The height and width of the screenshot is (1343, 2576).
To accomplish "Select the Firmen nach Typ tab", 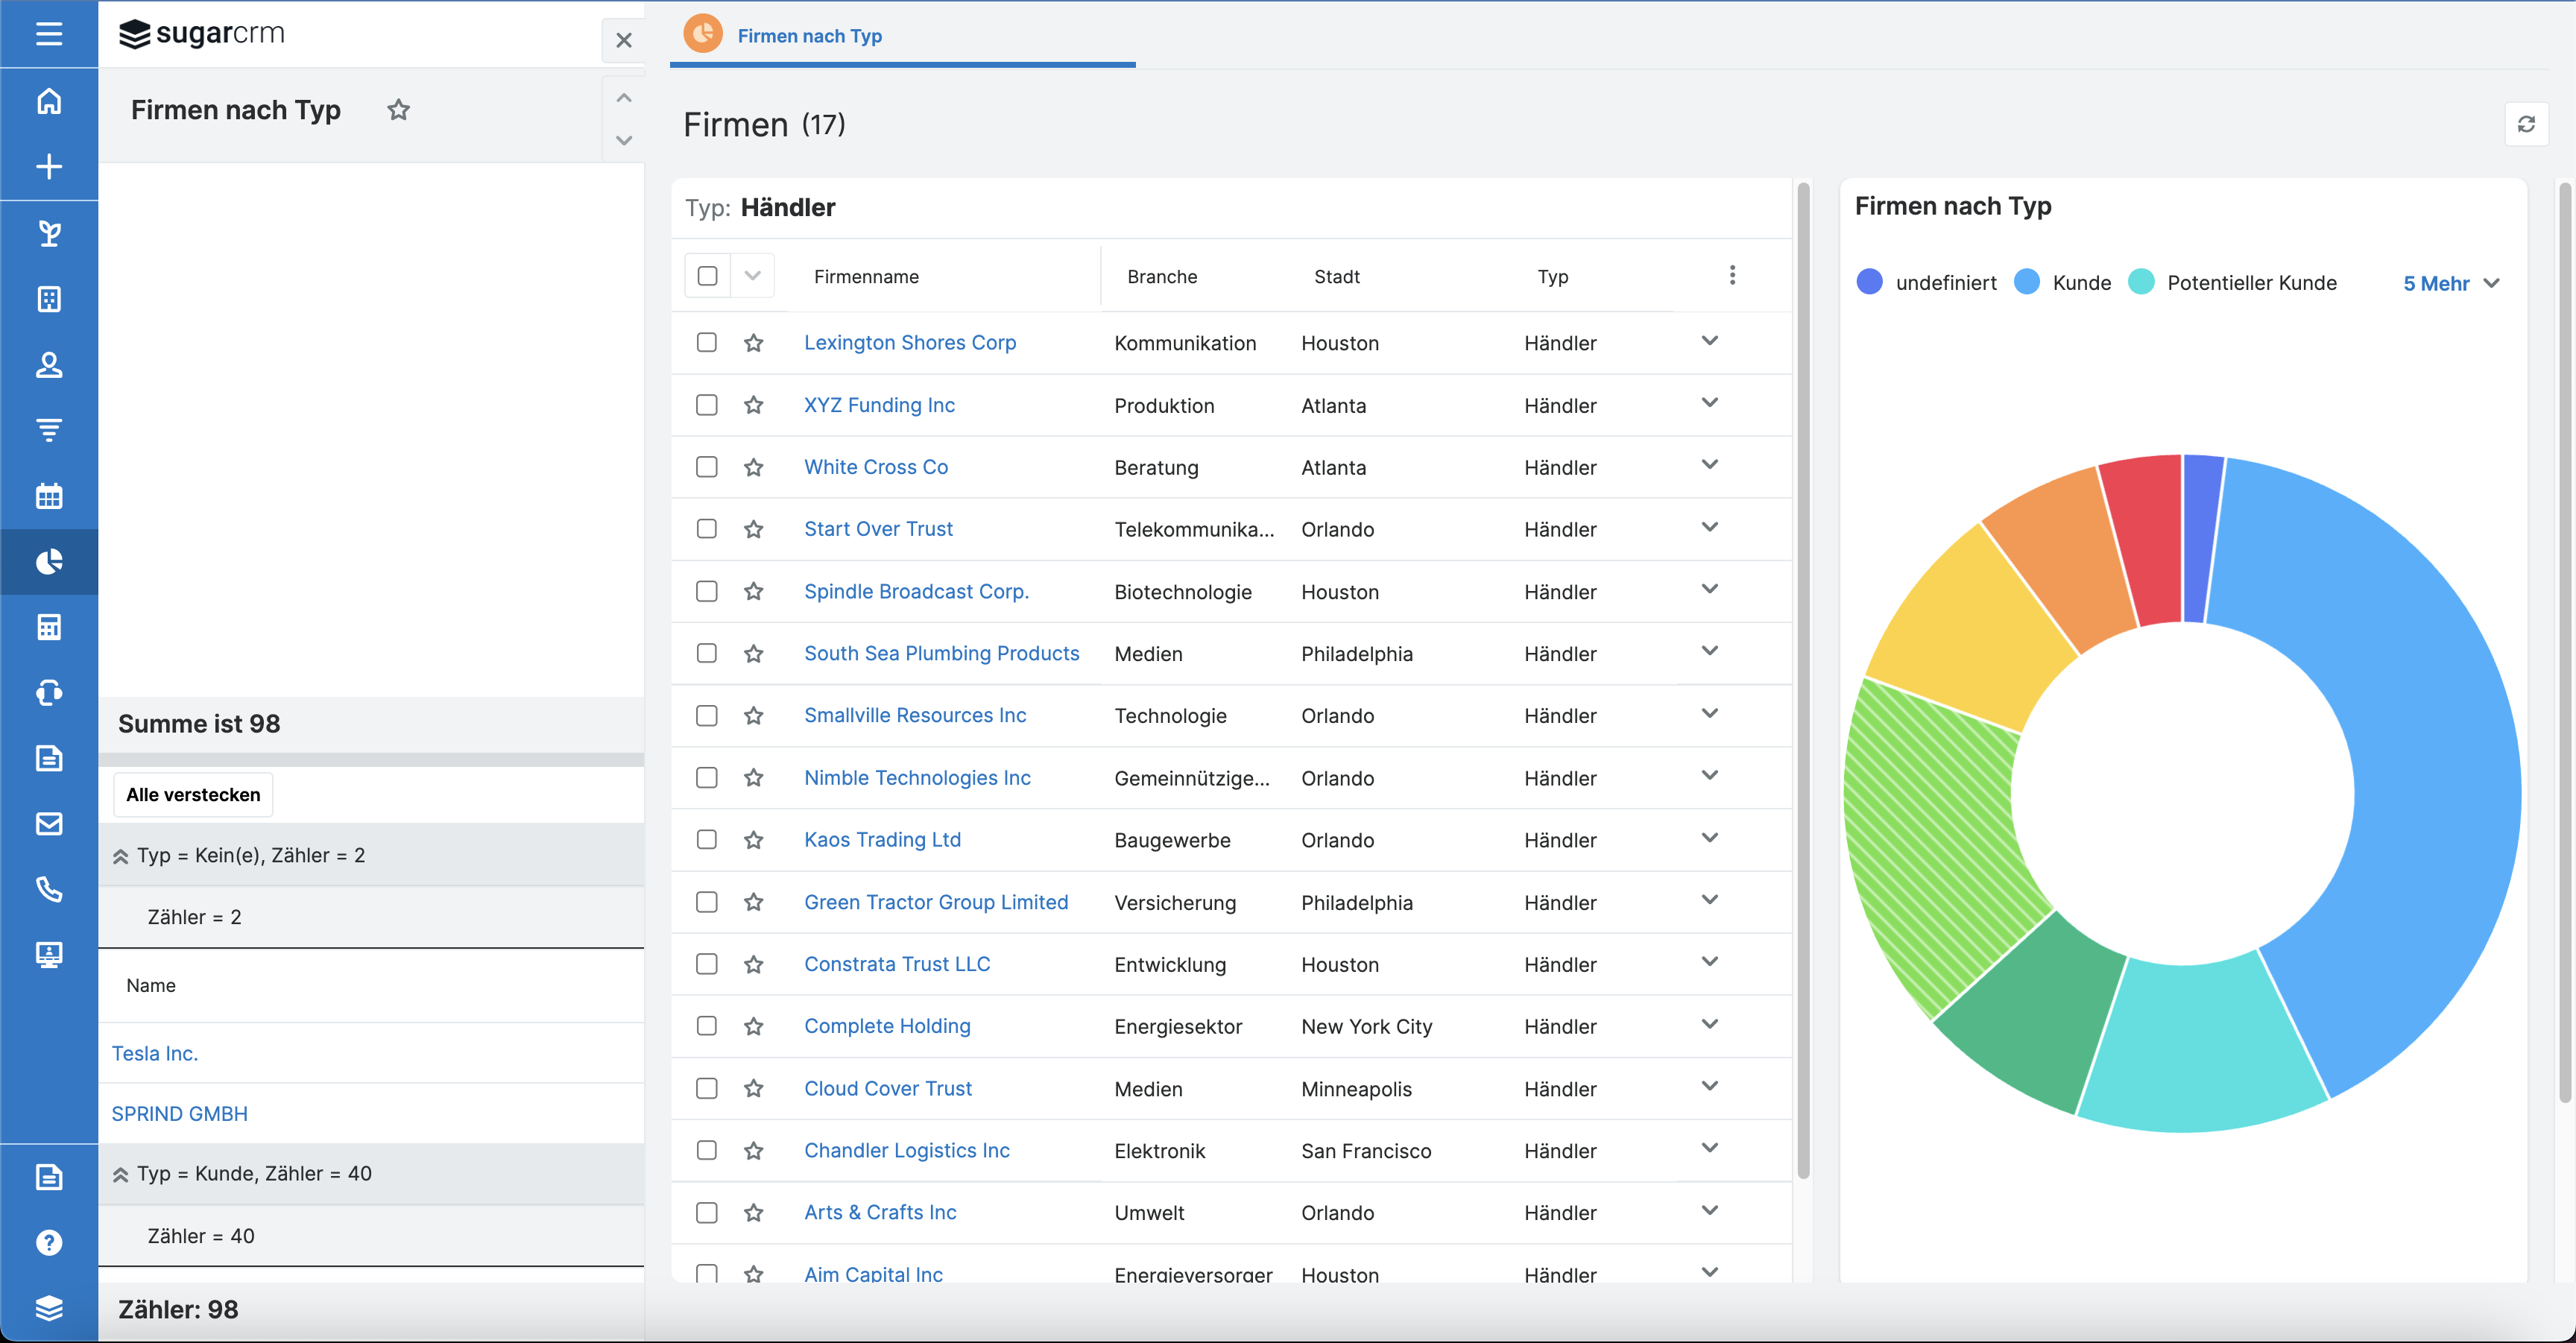I will point(809,36).
